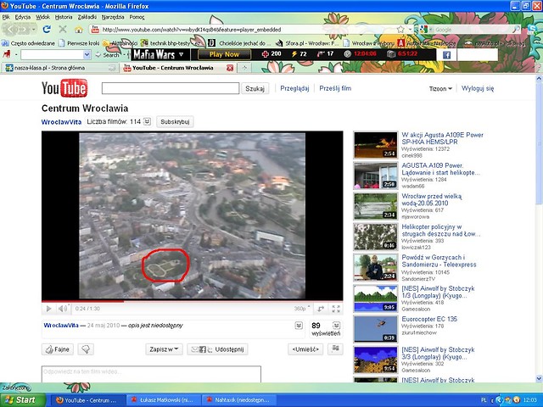
Task: Open the Pomoc menu
Action: pyautogui.click(x=137, y=17)
